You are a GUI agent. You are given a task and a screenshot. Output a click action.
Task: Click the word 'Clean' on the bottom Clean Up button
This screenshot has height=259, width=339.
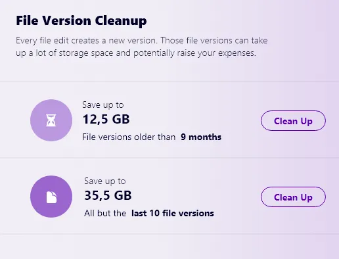(286, 197)
